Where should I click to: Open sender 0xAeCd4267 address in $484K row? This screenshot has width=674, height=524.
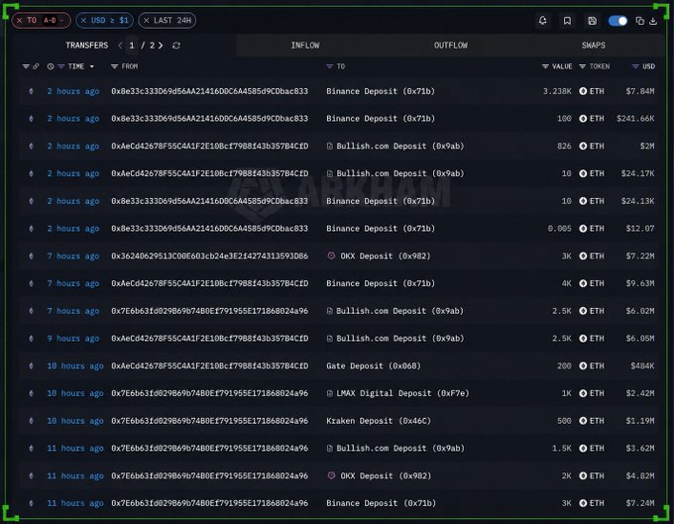click(210, 366)
